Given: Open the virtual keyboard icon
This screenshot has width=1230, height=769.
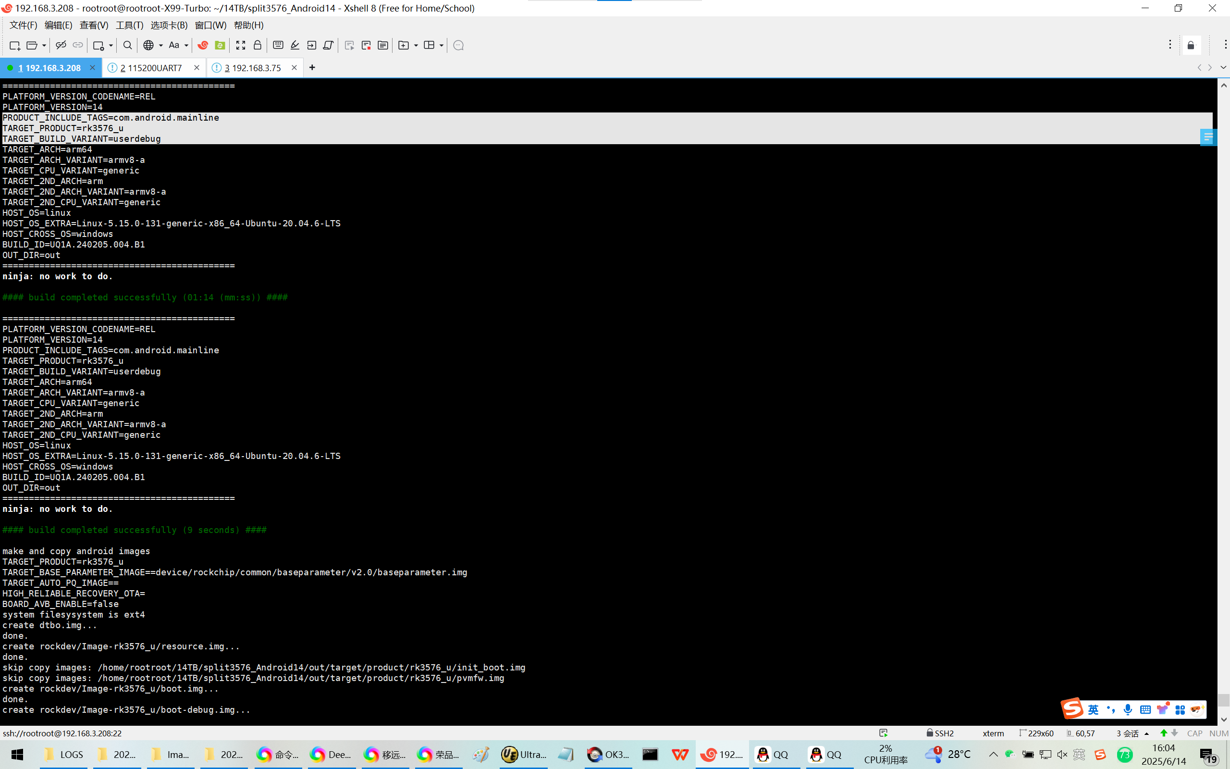Looking at the screenshot, I should pyautogui.click(x=278, y=45).
